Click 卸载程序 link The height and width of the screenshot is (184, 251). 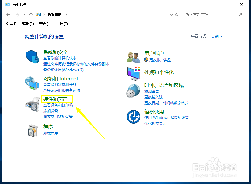(51, 133)
